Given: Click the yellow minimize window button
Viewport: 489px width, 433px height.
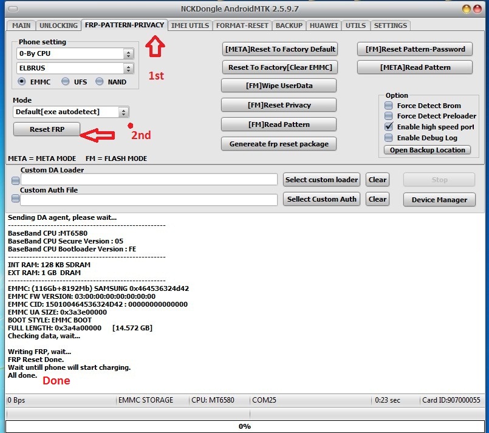Looking at the screenshot, I should coord(467,9).
